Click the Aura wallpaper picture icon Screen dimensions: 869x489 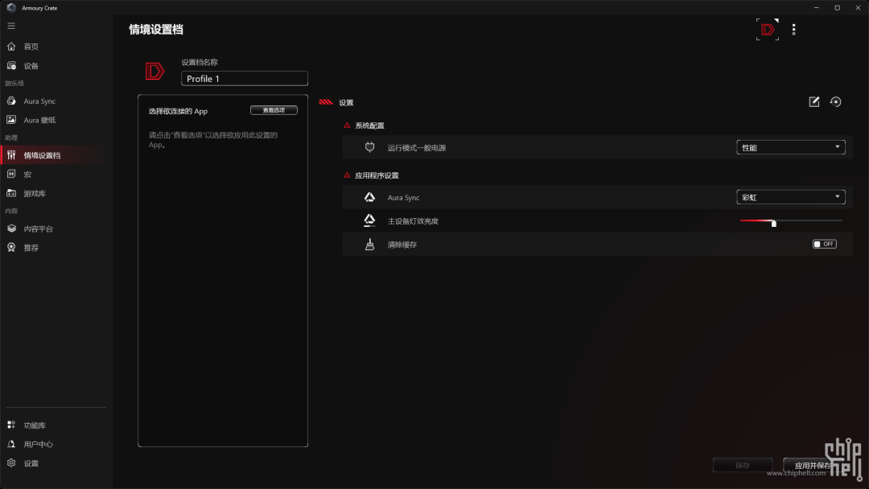click(11, 120)
